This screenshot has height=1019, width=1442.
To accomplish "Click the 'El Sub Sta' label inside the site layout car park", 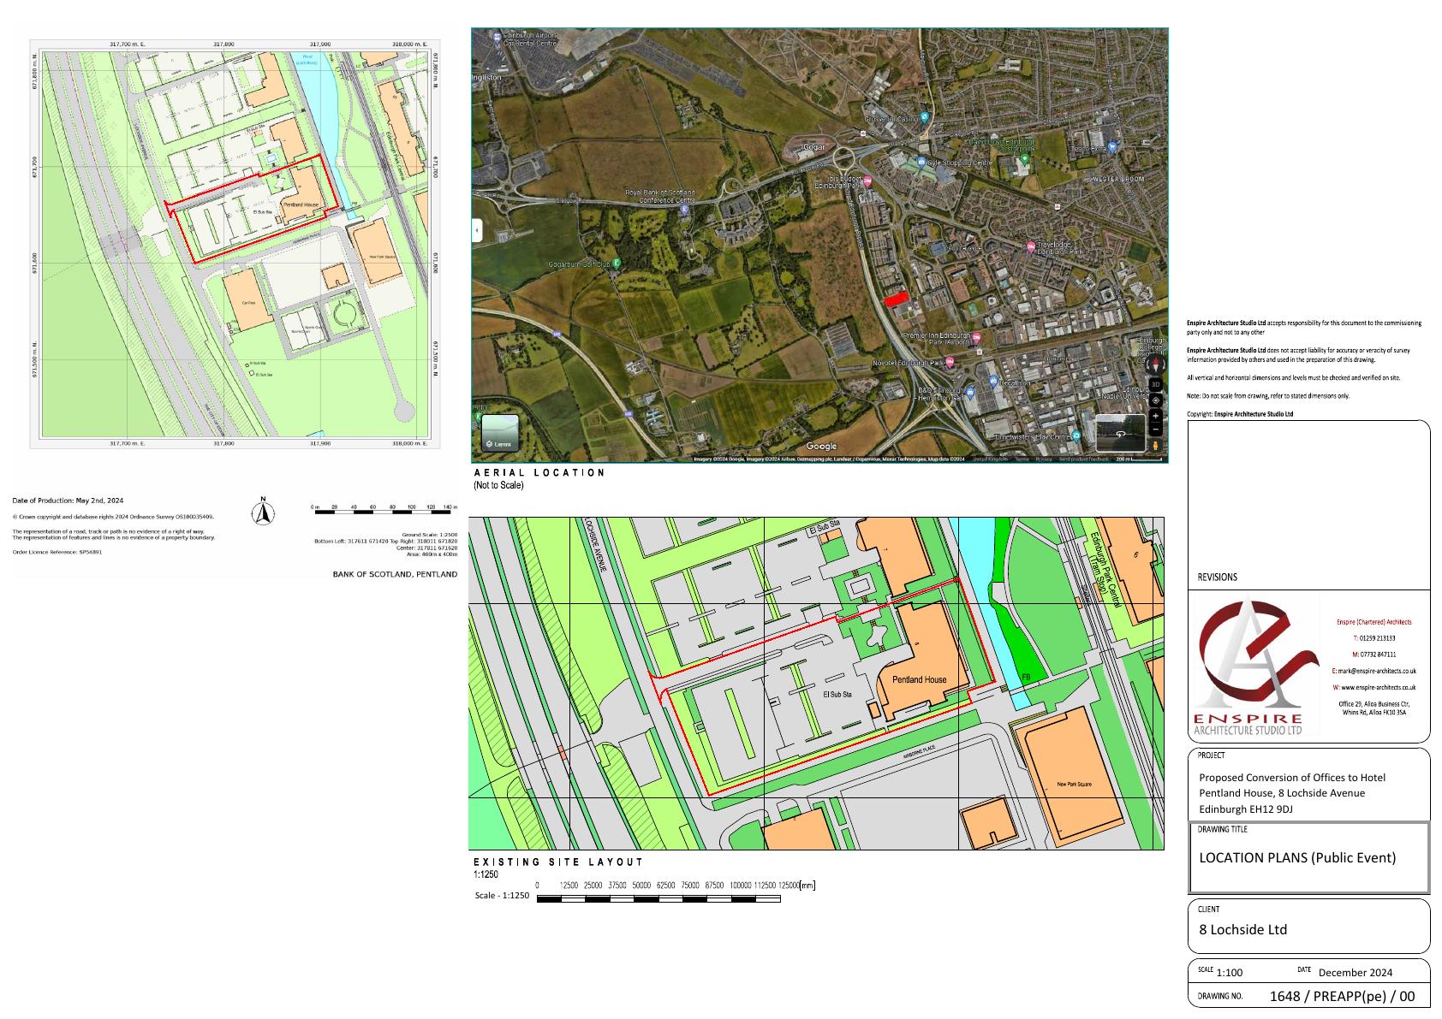I will point(837,695).
